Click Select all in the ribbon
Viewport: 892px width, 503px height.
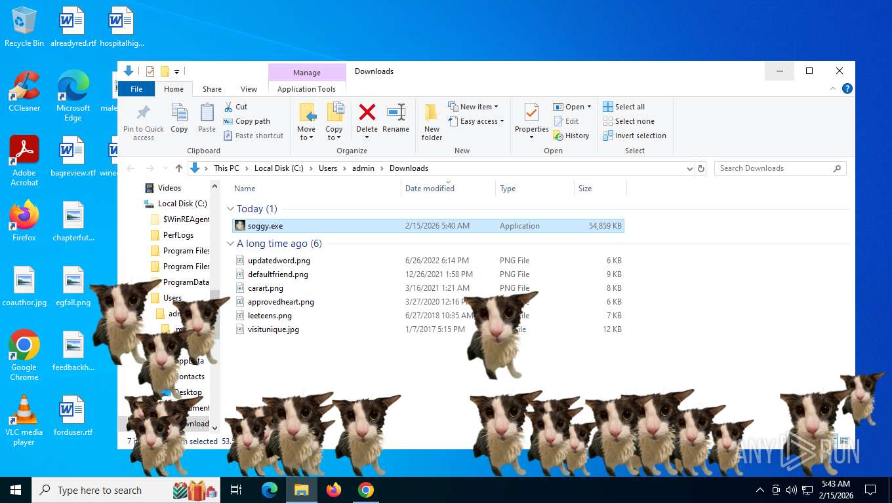tap(624, 107)
